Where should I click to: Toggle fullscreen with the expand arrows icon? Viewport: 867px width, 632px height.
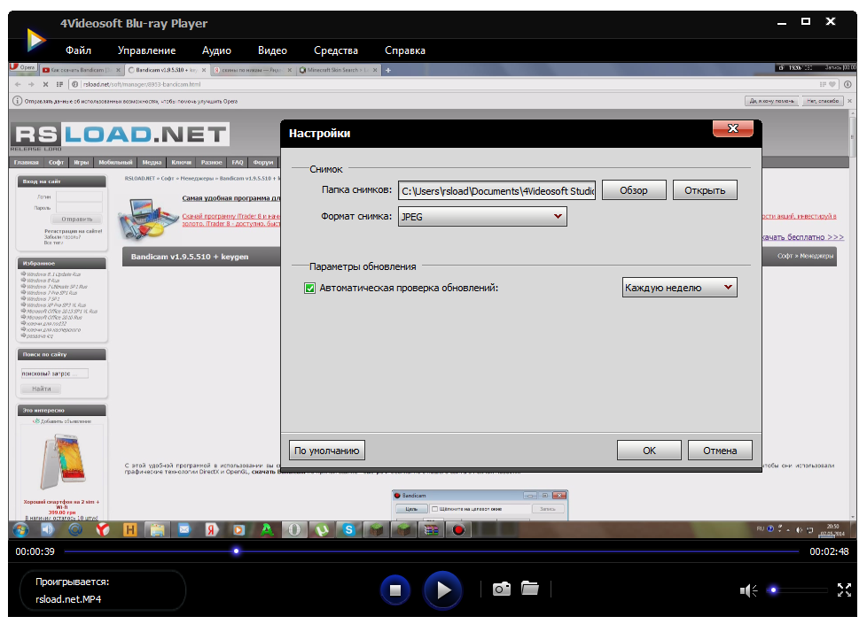click(844, 590)
